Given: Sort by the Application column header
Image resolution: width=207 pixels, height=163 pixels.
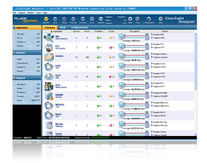Looking at the screenshot, I should [x=56, y=31].
